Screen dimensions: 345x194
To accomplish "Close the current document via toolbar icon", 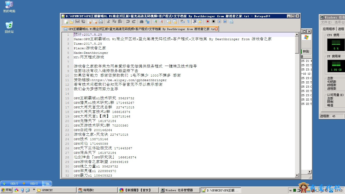I will coord(89,22).
